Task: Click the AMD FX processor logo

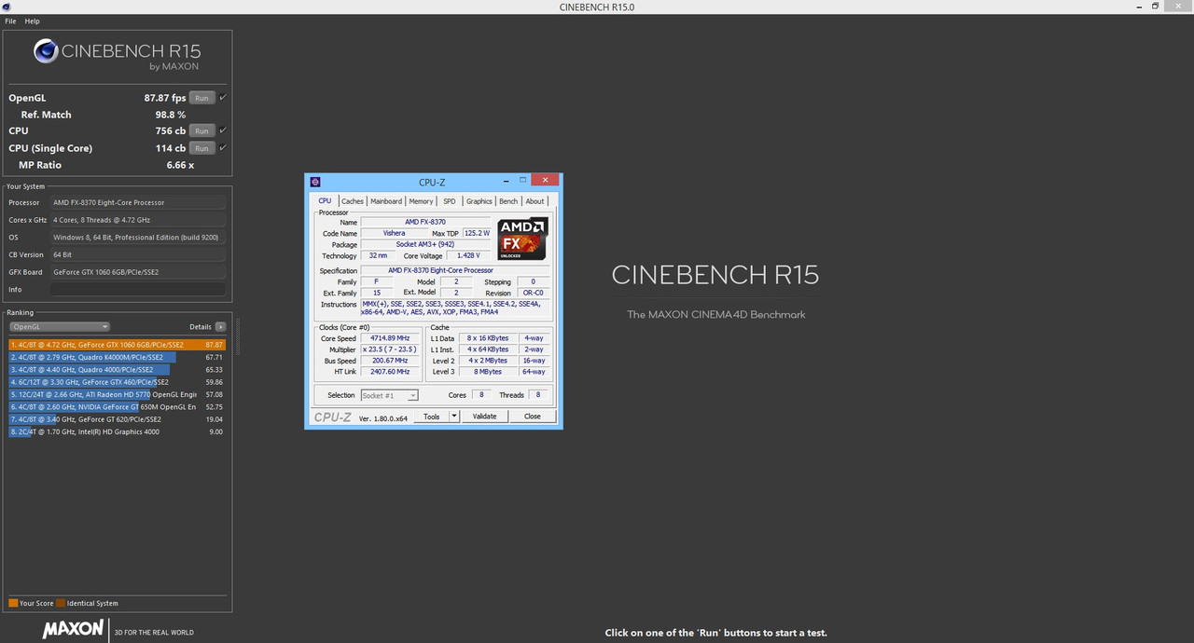Action: [522, 239]
